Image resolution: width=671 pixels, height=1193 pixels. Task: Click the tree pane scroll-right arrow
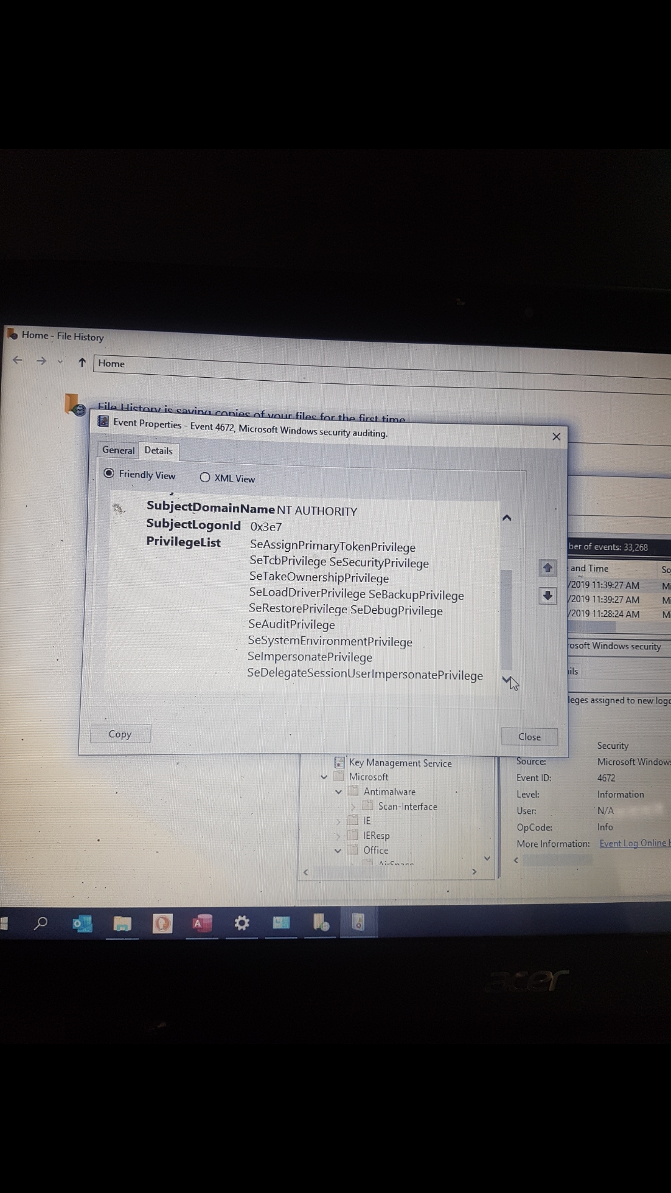pyautogui.click(x=474, y=872)
